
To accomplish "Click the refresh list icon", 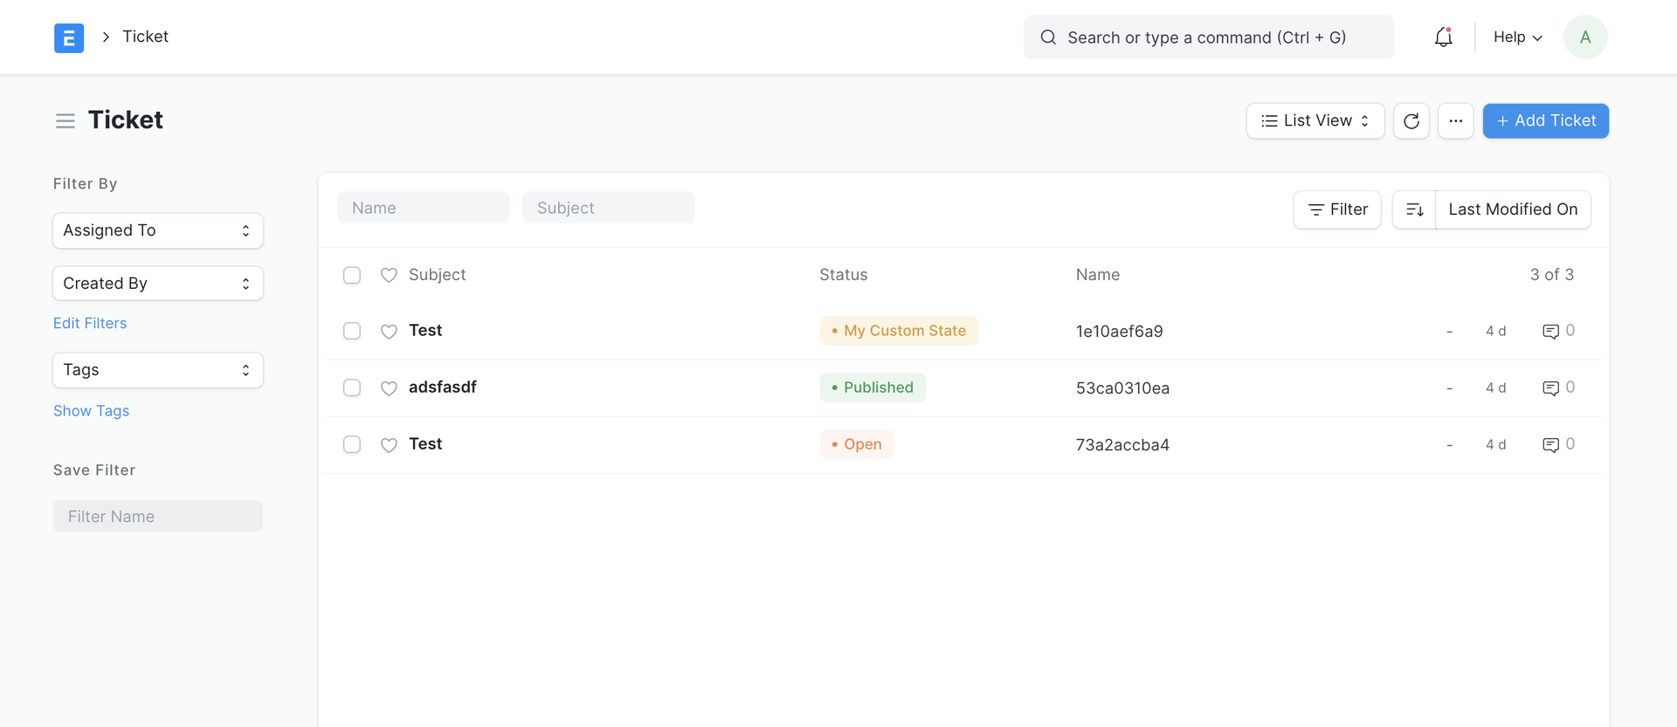I will point(1411,121).
